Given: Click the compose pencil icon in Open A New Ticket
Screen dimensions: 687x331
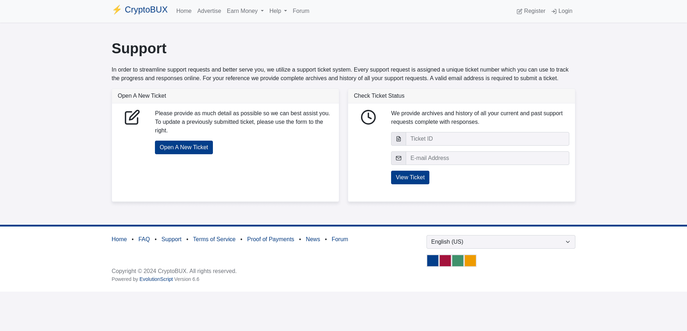Looking at the screenshot, I should 132,117.
